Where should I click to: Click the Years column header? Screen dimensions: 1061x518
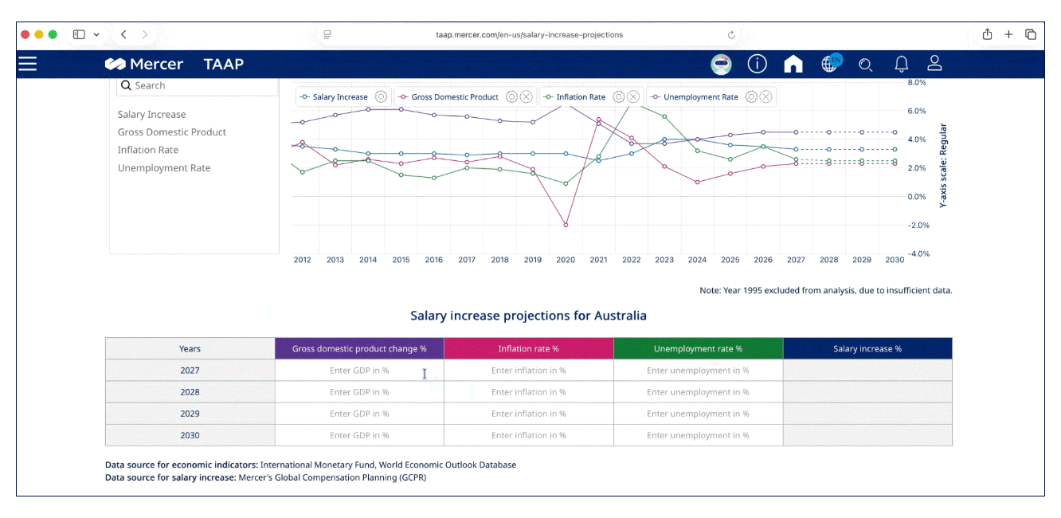(x=190, y=348)
